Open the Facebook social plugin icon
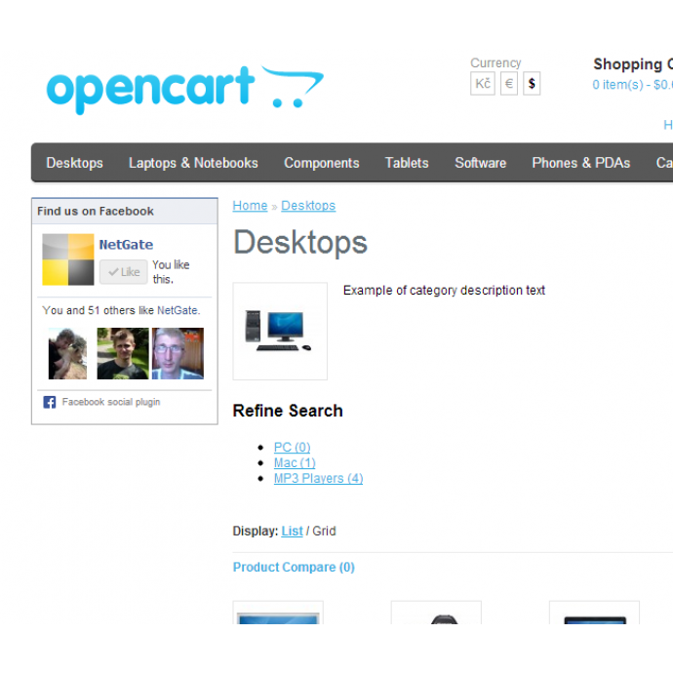This screenshot has width=673, height=673. click(x=50, y=402)
